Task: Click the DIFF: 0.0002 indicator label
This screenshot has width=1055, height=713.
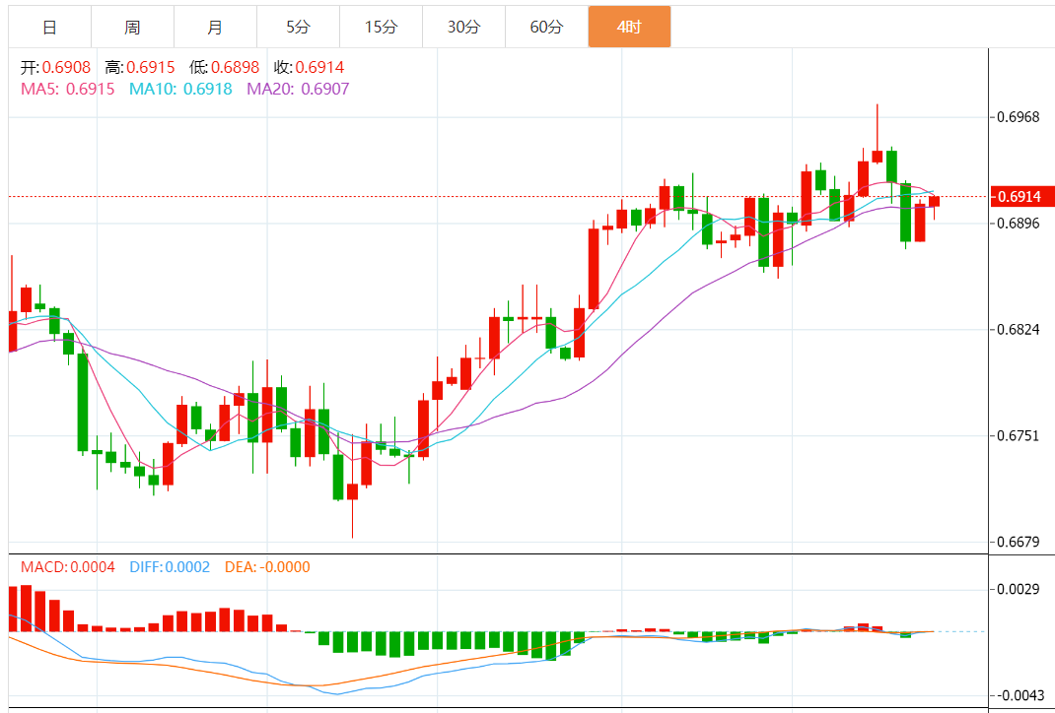Action: click(x=170, y=567)
